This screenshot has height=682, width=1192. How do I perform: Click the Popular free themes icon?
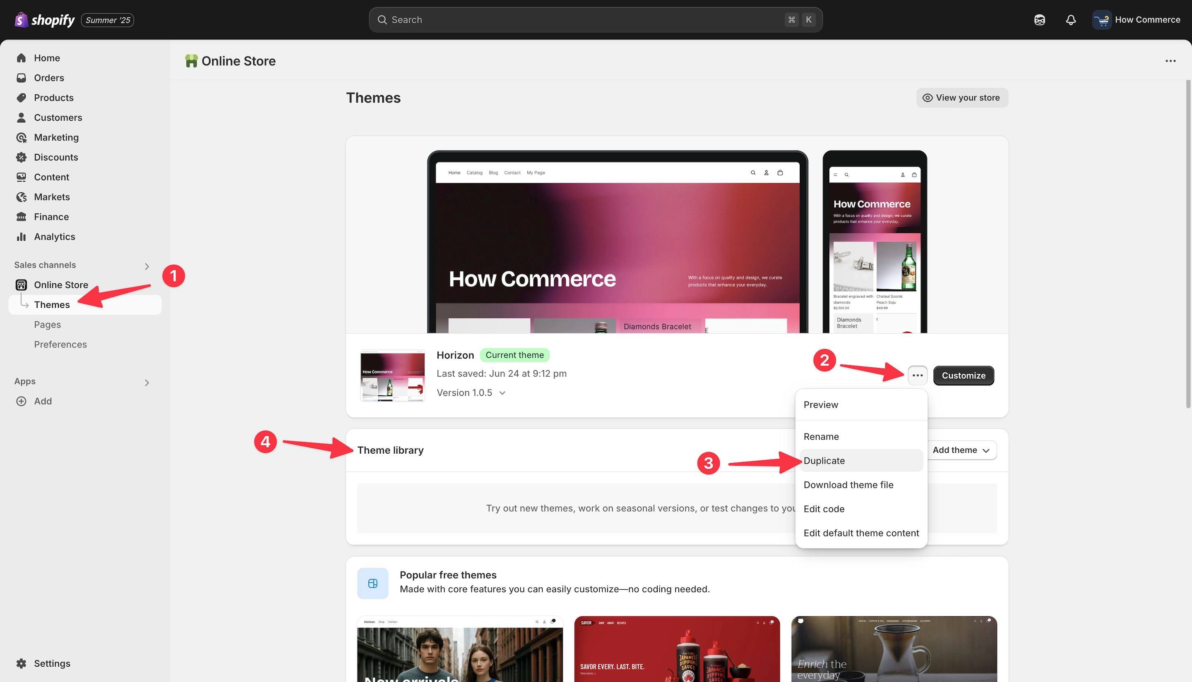[372, 583]
